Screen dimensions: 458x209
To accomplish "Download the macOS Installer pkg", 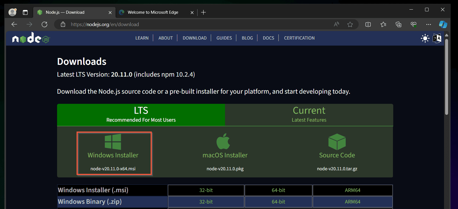I will point(225,153).
